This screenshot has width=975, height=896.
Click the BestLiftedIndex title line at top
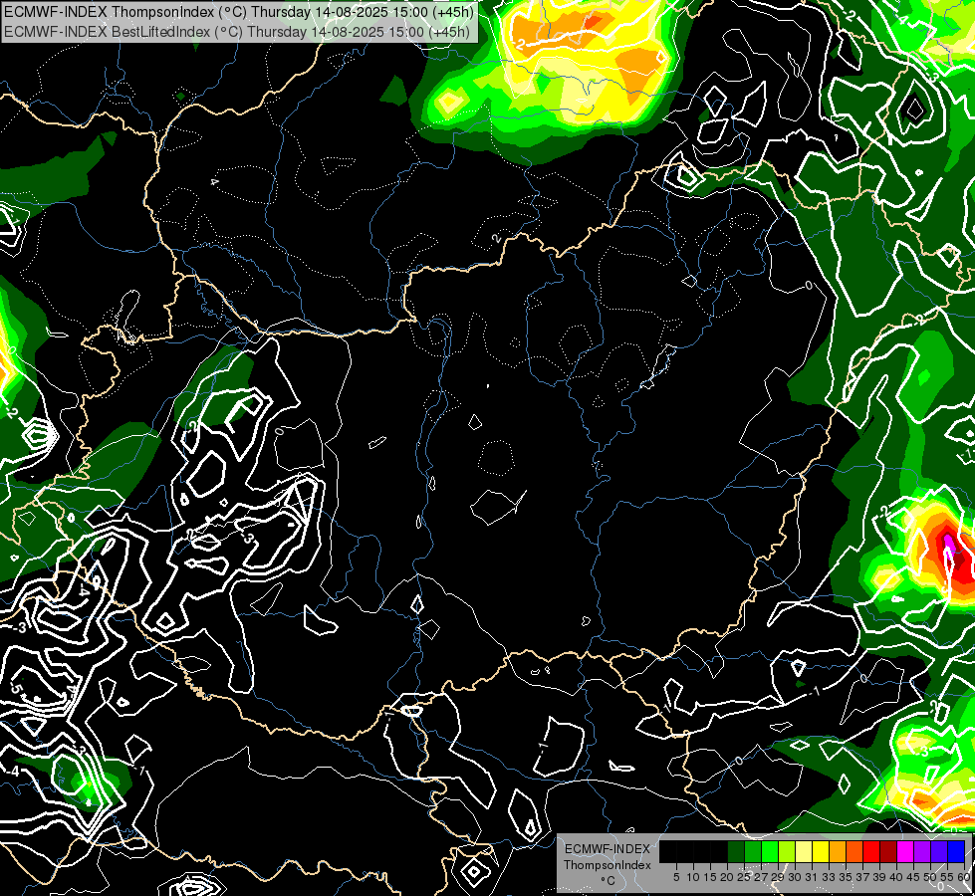click(237, 31)
